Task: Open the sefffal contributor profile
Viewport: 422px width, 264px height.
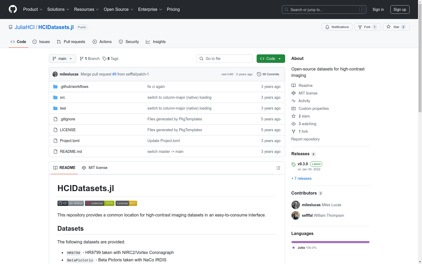Action: point(307,215)
